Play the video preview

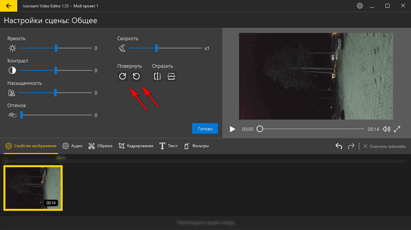[232, 129]
